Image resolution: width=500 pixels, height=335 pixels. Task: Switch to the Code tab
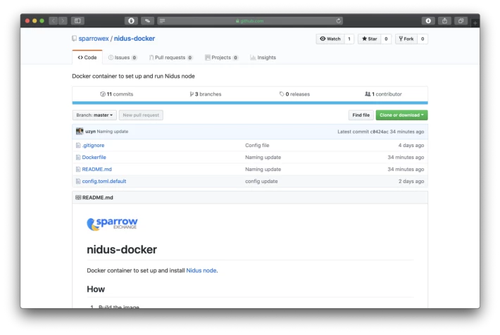87,58
